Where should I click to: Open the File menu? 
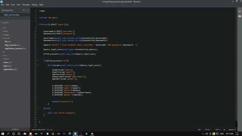click(x=3, y=5)
